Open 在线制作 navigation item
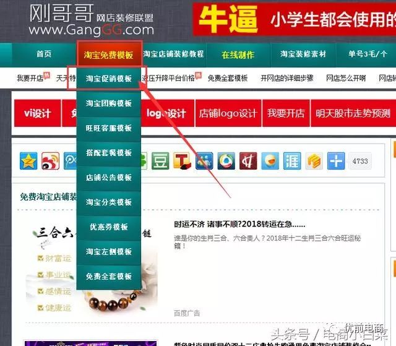The height and width of the screenshot is (346, 396). (238, 54)
